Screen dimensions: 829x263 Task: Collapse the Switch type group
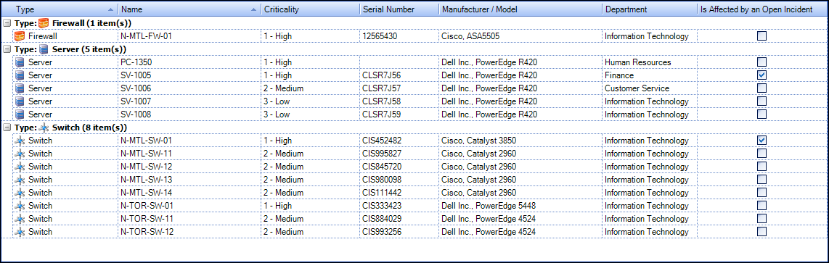[x=7, y=128]
